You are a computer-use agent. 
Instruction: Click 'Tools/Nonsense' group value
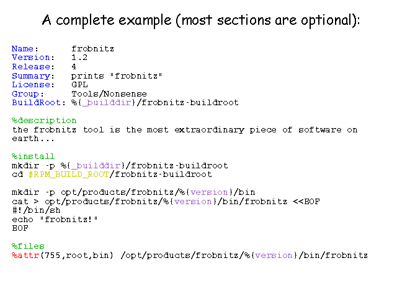(x=109, y=94)
